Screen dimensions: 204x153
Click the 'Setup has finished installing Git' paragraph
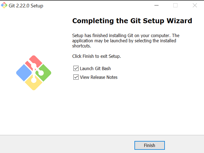[126, 41]
